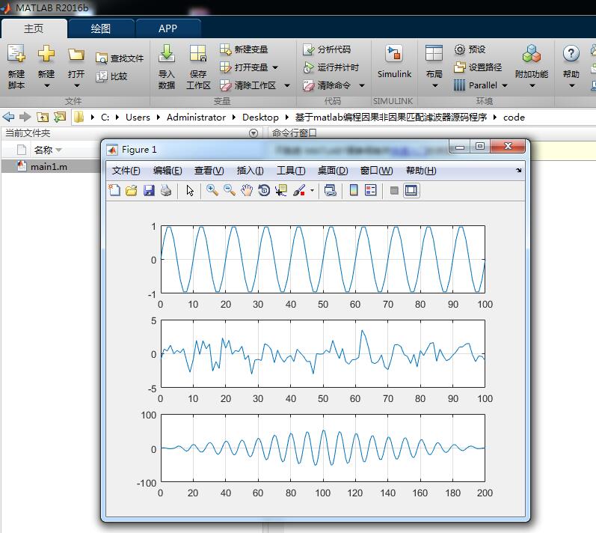Expand the Parallel dropdown
Viewport: 596px width, 533px height.
(505, 85)
